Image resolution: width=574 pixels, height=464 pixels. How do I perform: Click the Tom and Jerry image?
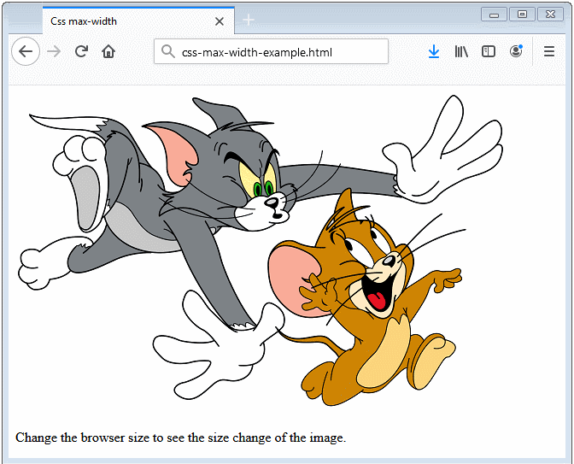click(x=261, y=250)
